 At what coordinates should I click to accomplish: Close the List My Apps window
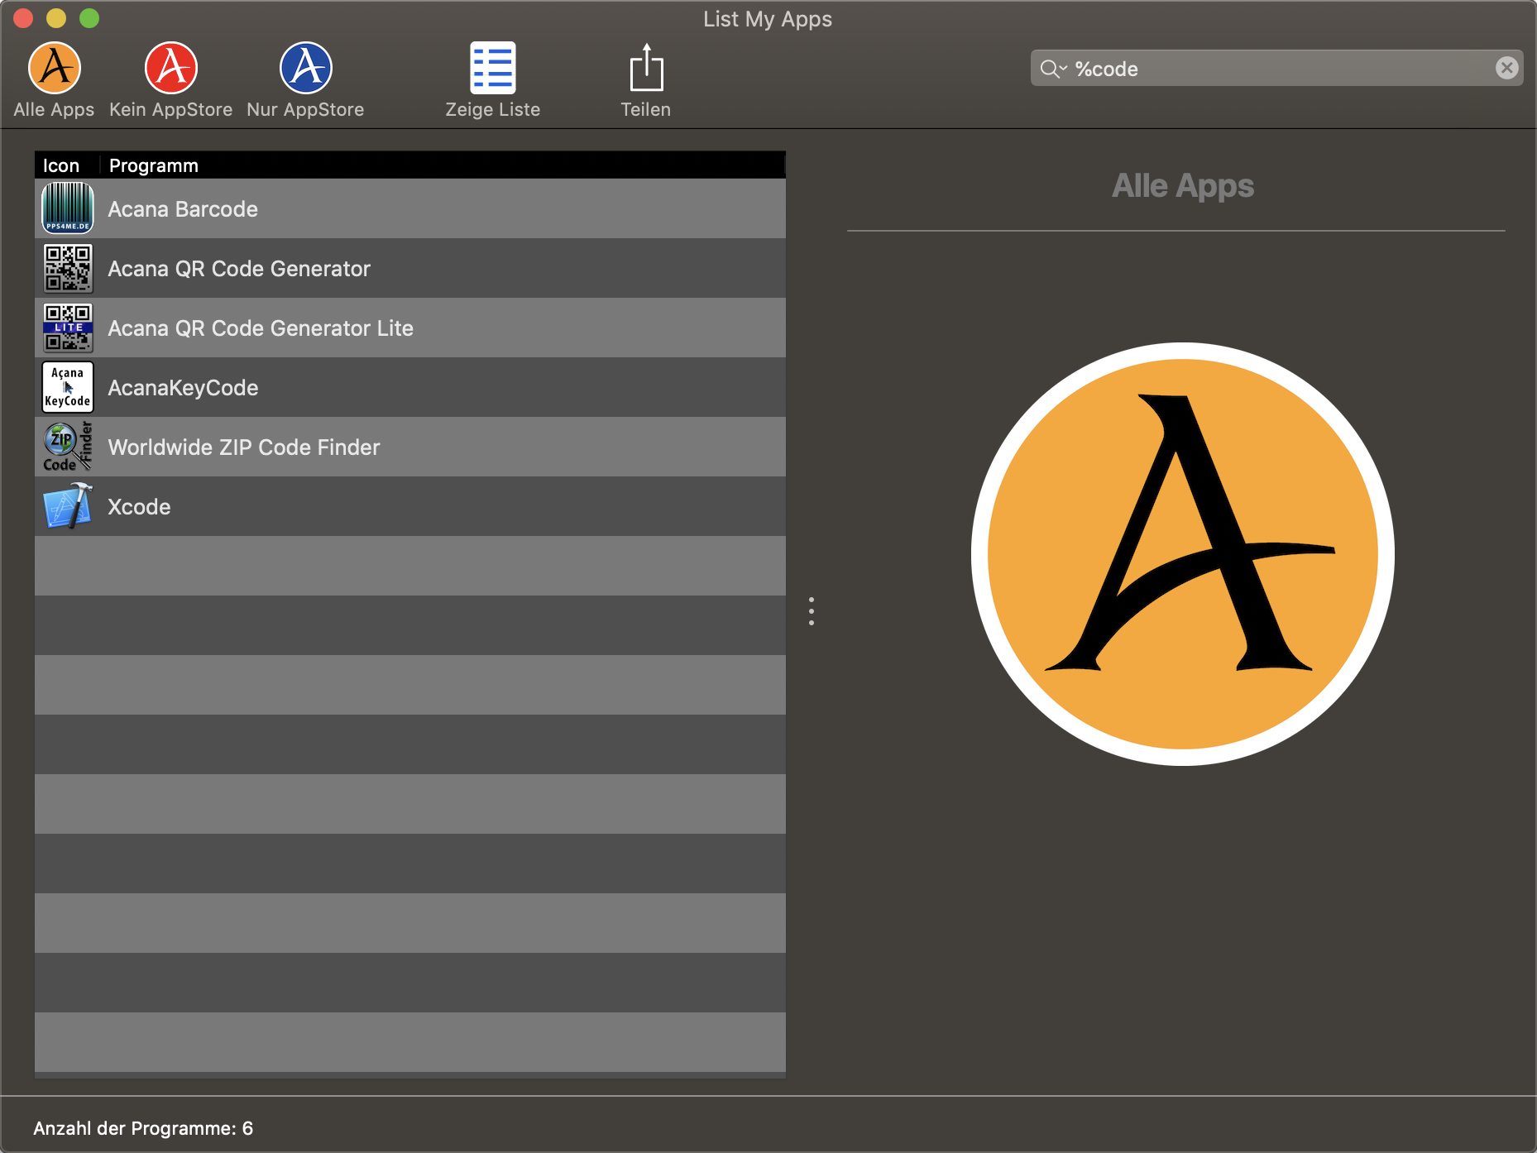pyautogui.click(x=23, y=18)
